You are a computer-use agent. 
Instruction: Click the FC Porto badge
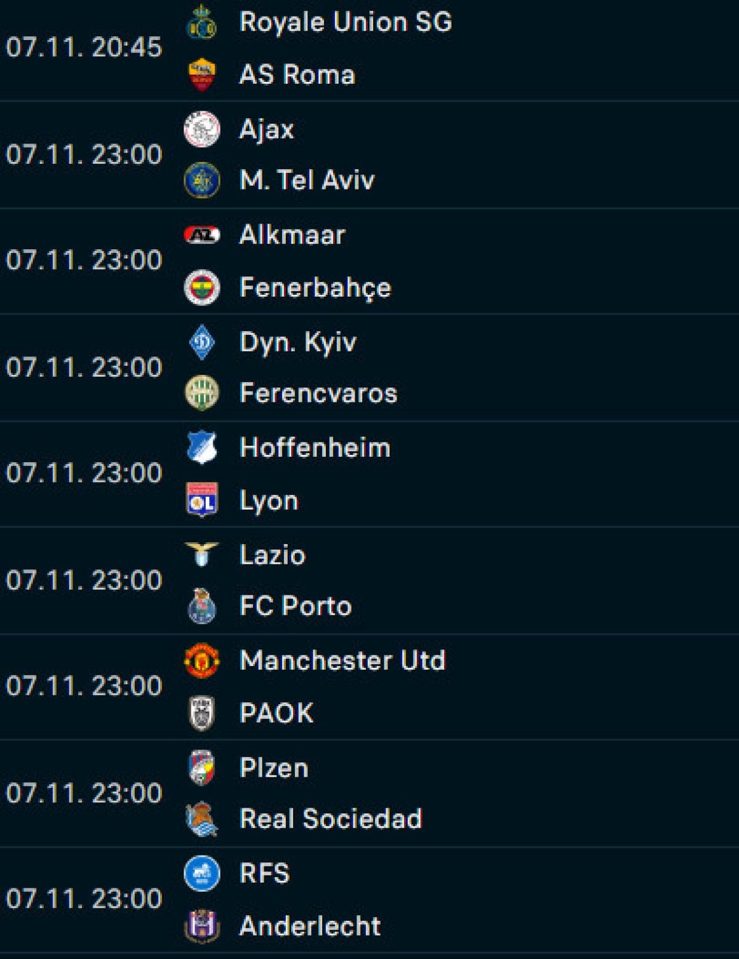pyautogui.click(x=201, y=606)
